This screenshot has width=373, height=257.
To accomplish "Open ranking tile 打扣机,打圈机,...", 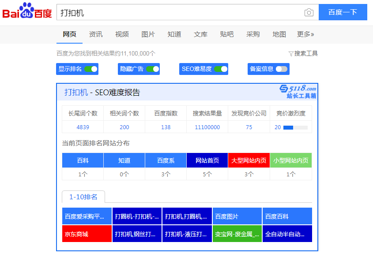I will pyautogui.click(x=187, y=216).
